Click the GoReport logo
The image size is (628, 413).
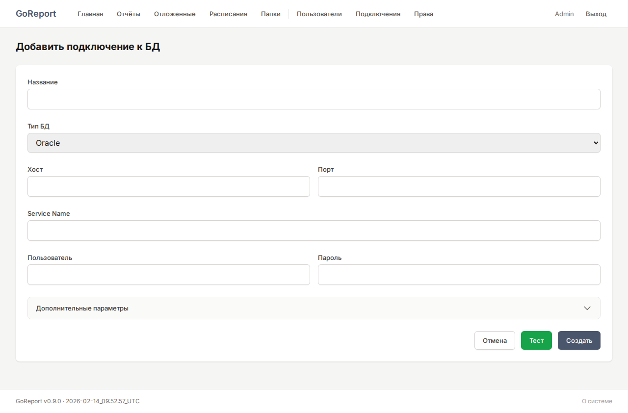pyautogui.click(x=36, y=14)
